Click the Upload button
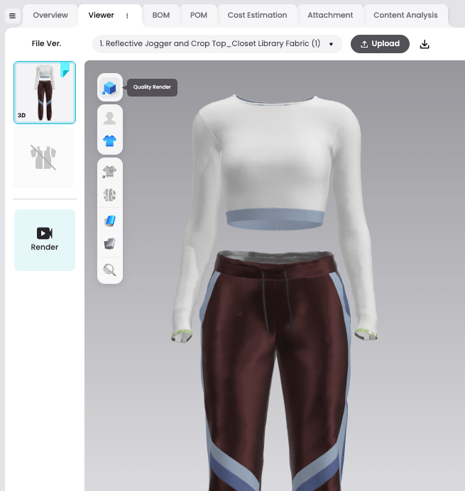 [x=380, y=44]
